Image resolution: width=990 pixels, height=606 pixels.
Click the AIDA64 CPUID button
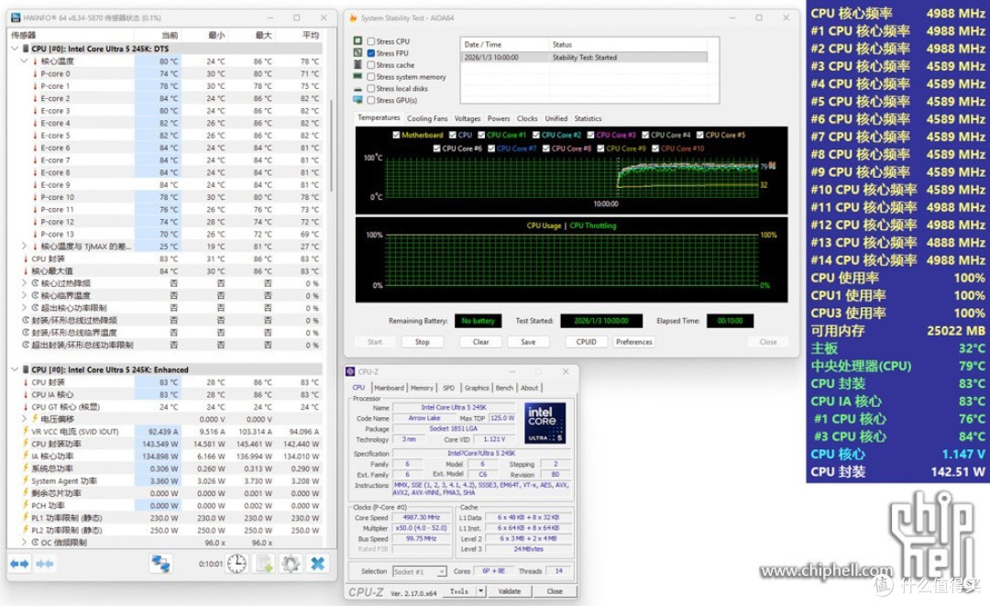point(586,342)
